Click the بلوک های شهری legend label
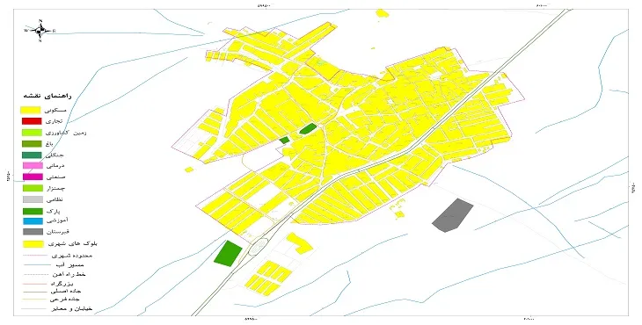642x325 pixels. (x=72, y=244)
